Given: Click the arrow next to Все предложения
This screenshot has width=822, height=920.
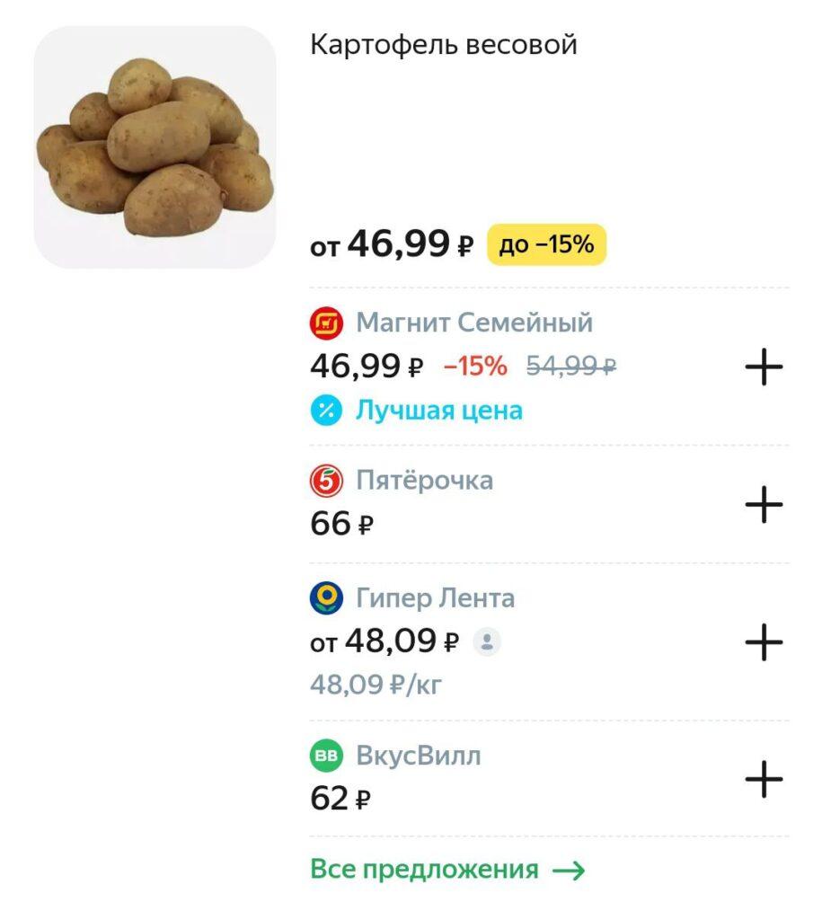Looking at the screenshot, I should point(568,870).
